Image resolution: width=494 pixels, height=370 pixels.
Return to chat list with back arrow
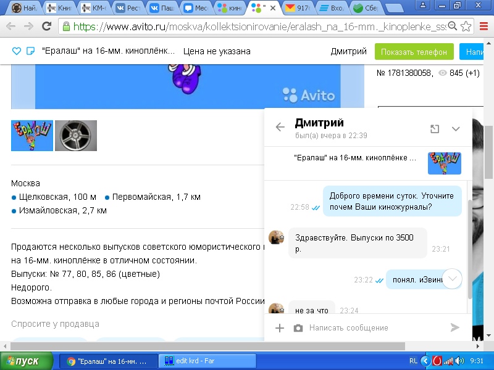280,127
